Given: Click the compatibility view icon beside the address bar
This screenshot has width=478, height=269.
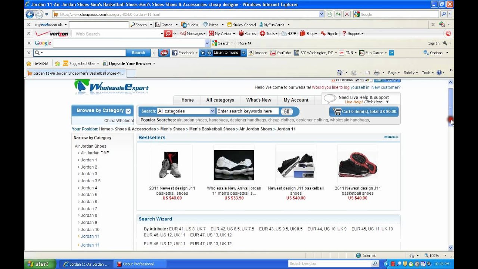Looking at the screenshot, I should (x=329, y=14).
